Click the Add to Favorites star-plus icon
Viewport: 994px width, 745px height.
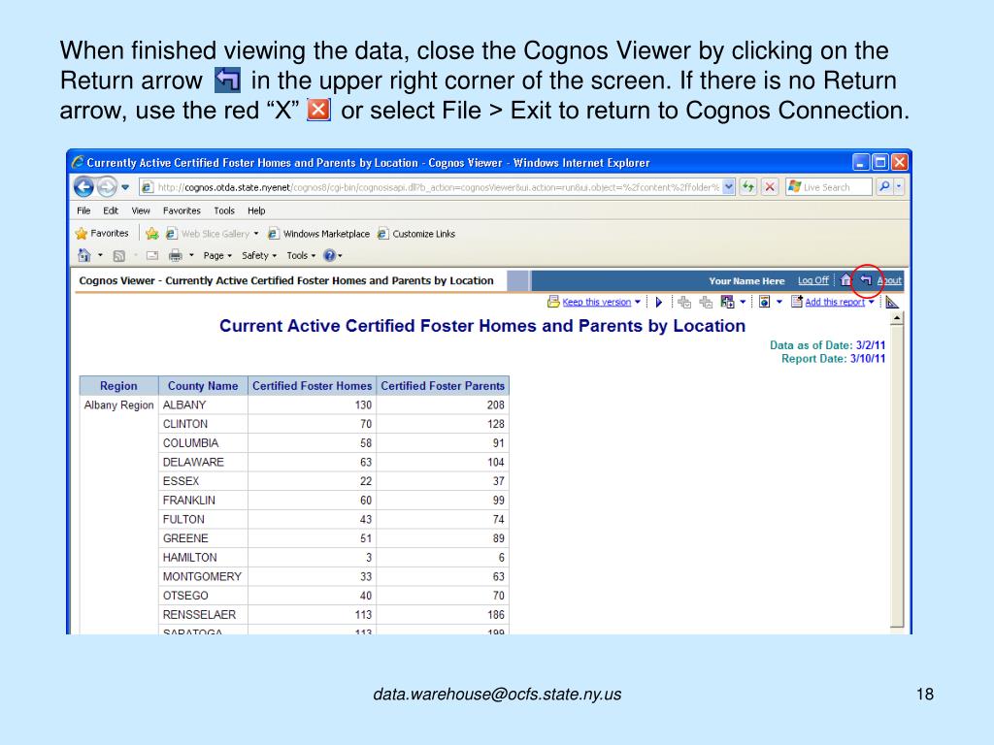pyautogui.click(x=152, y=234)
